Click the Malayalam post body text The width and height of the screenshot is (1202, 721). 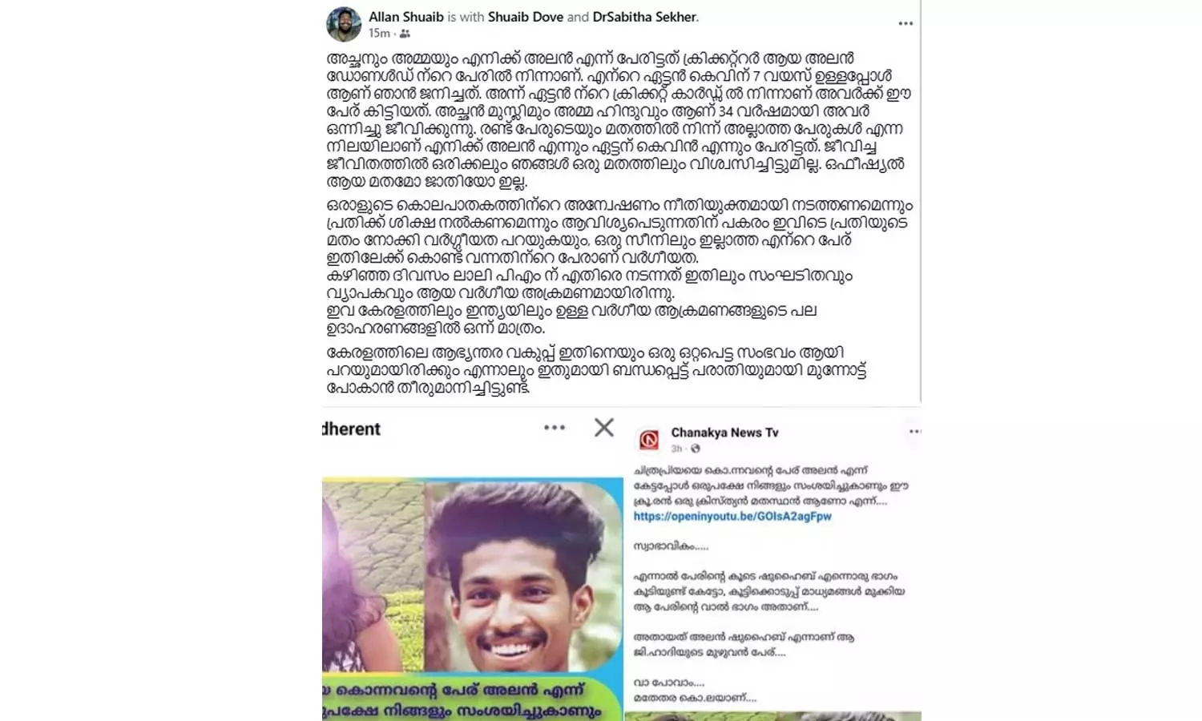(619, 224)
